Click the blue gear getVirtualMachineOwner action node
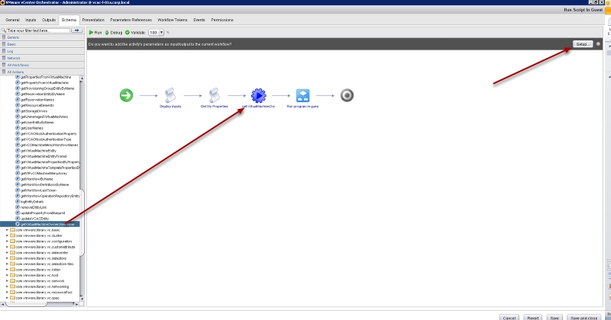Screen dimensions: 611x320 pyautogui.click(x=258, y=95)
